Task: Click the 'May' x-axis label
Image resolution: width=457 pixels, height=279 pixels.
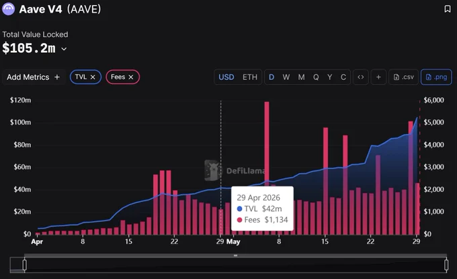Action: tap(233, 241)
